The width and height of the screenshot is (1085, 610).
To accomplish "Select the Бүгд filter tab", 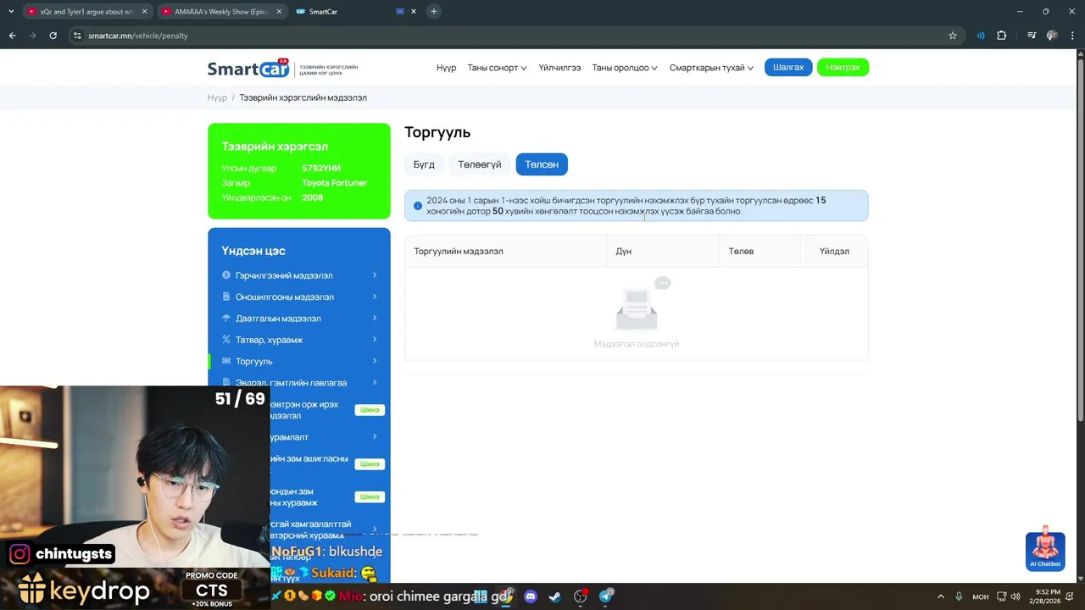I will pos(424,164).
